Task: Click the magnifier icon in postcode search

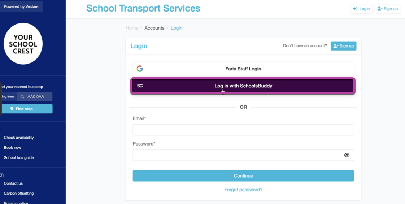Action: pos(22,97)
